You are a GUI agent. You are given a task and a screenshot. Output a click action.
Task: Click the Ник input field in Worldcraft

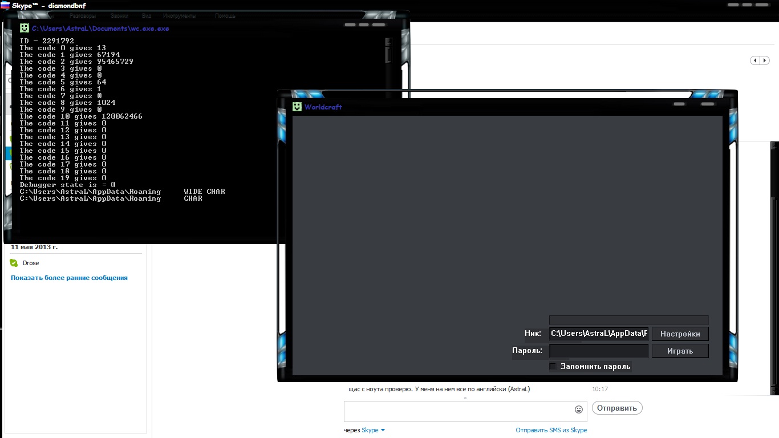pyautogui.click(x=599, y=334)
